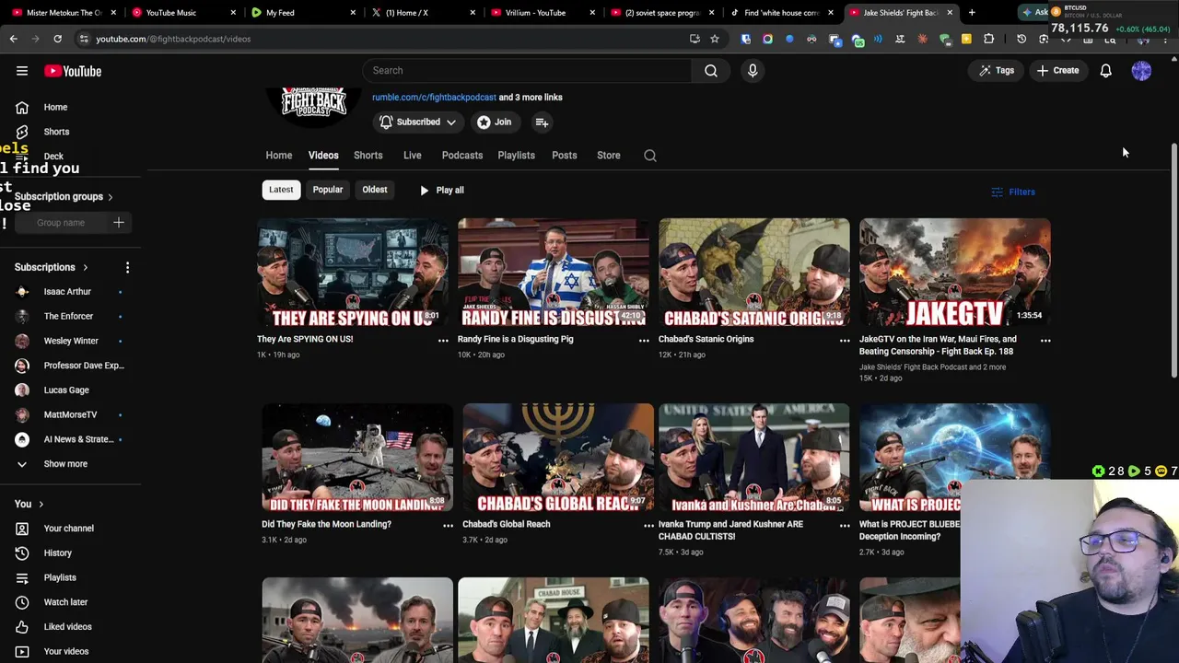
Task: Open the JAKEGTV video thumbnail
Action: (x=954, y=273)
